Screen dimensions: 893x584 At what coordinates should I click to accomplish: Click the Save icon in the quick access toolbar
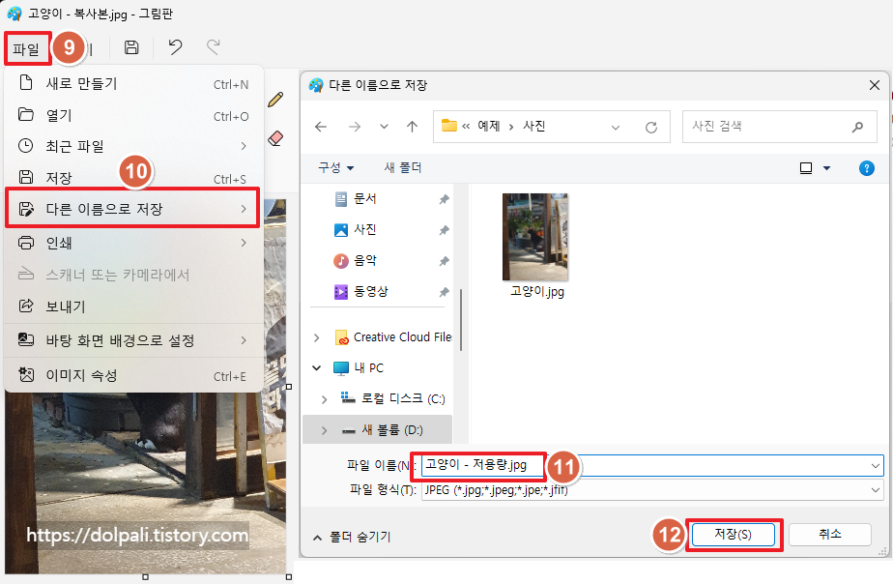[x=132, y=47]
